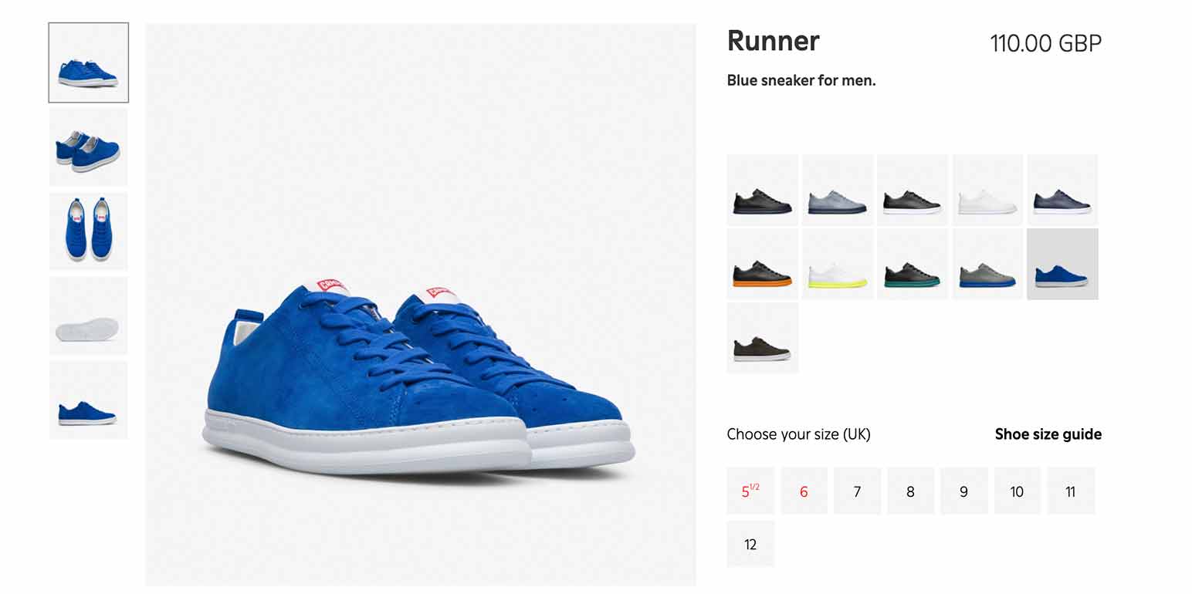Choose the neon yellow-soled white sneaker variant

point(837,264)
